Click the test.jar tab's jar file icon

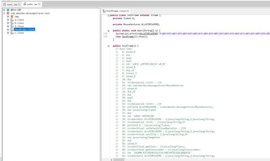5,5
